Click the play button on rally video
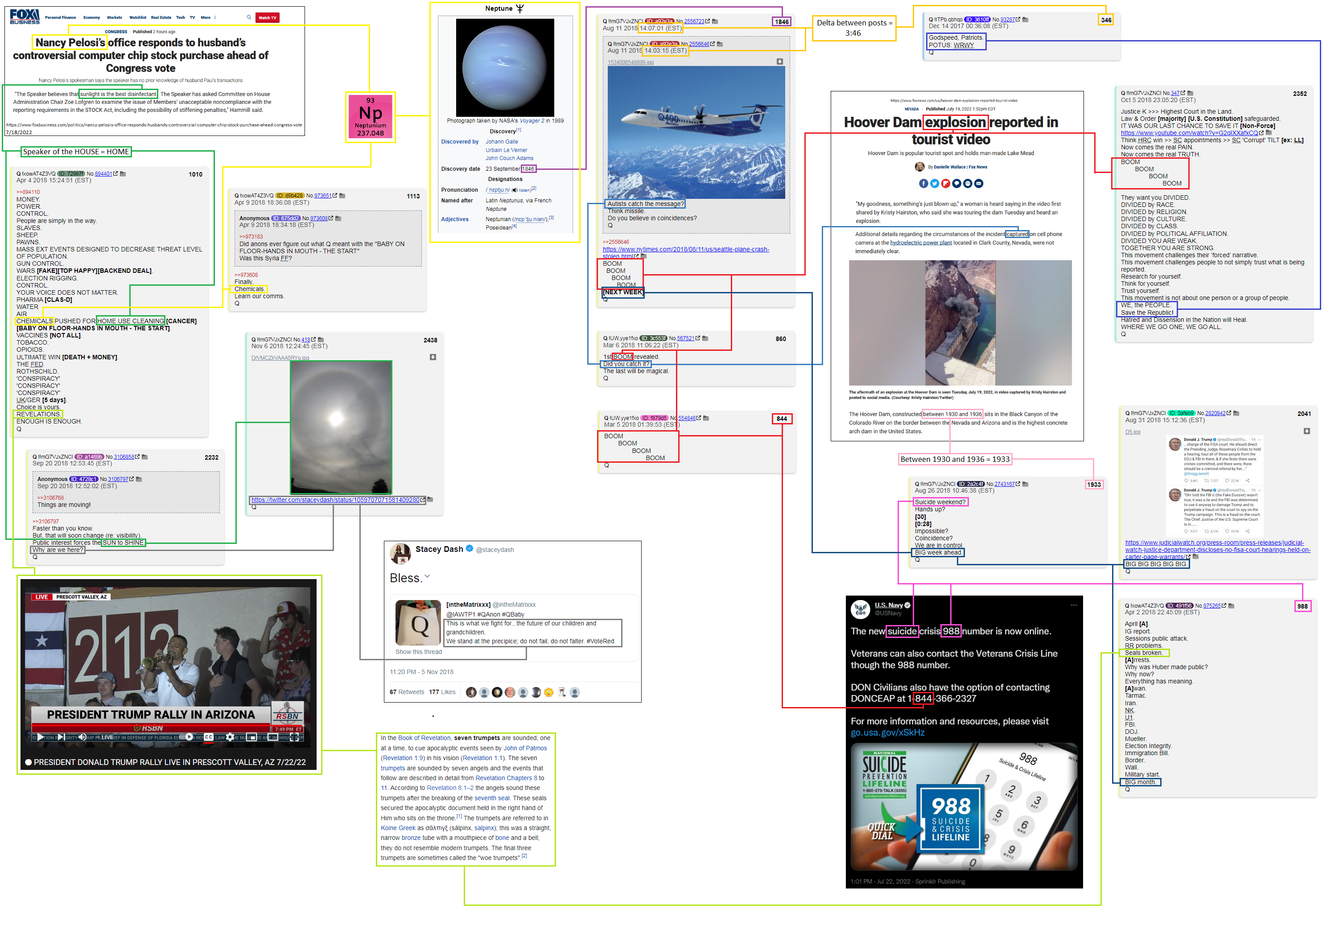The width and height of the screenshot is (1335, 950). tap(41, 737)
